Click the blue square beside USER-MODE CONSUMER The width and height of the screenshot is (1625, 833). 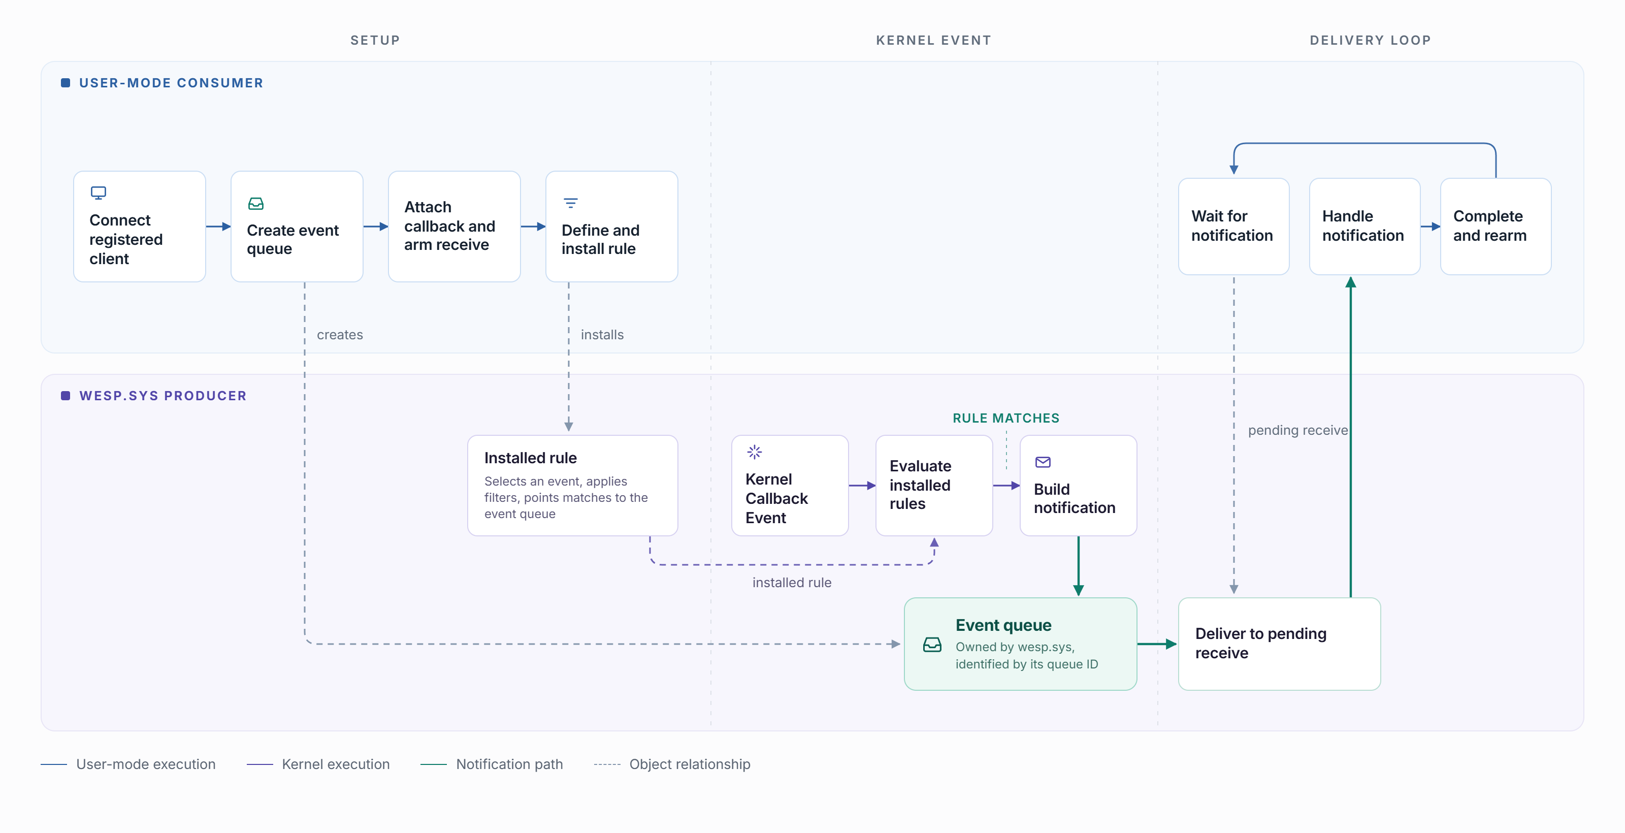(x=65, y=83)
